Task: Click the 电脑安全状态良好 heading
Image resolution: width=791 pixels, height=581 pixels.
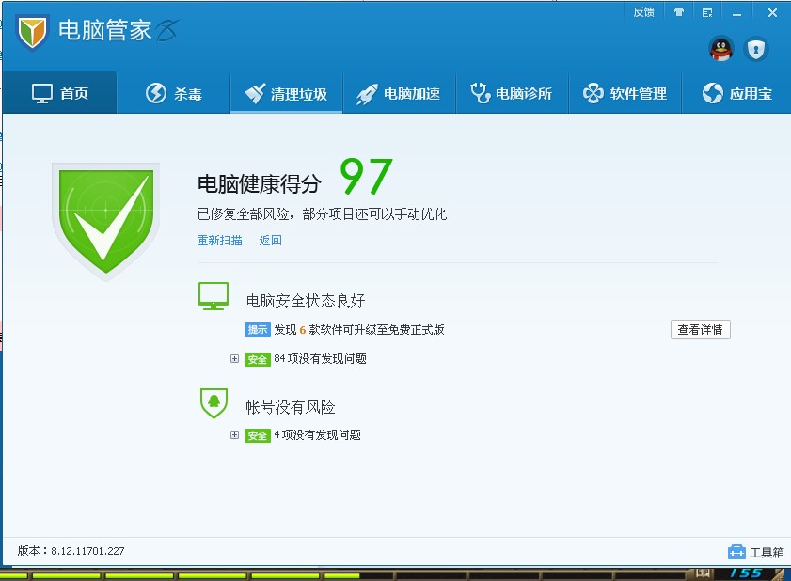Action: pyautogui.click(x=306, y=301)
